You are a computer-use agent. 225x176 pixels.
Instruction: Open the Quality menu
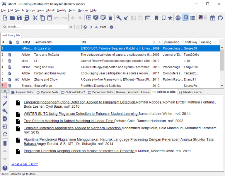click(x=62, y=10)
